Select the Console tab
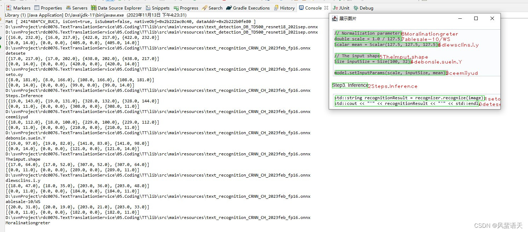The width and height of the screenshot is (528, 232). (x=311, y=8)
